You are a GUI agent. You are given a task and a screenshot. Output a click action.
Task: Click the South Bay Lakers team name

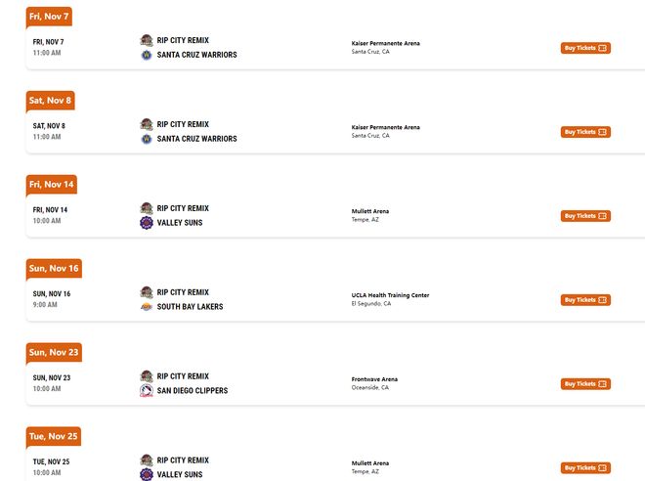pyautogui.click(x=190, y=307)
